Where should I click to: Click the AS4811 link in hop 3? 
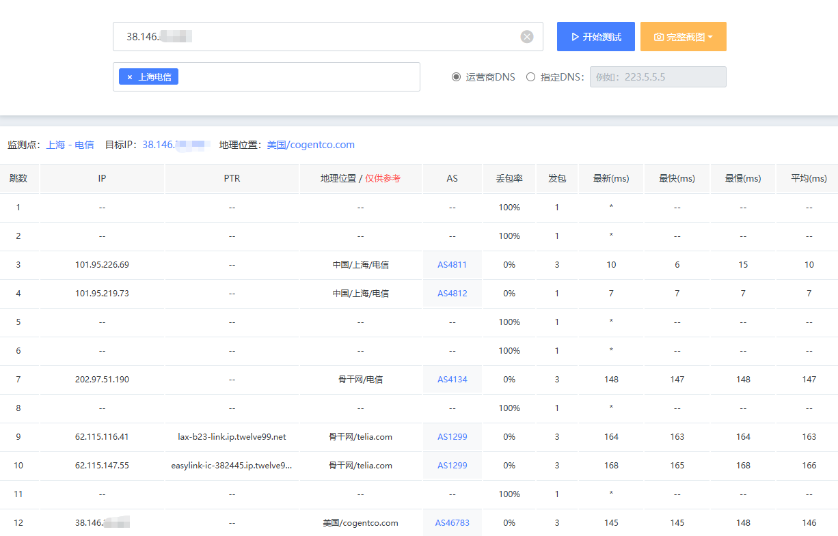coord(452,265)
